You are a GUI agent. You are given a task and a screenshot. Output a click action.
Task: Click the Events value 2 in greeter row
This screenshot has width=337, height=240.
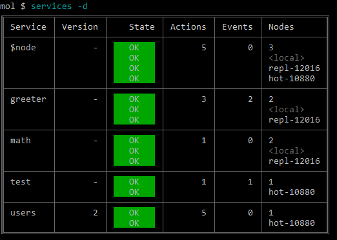(250, 99)
